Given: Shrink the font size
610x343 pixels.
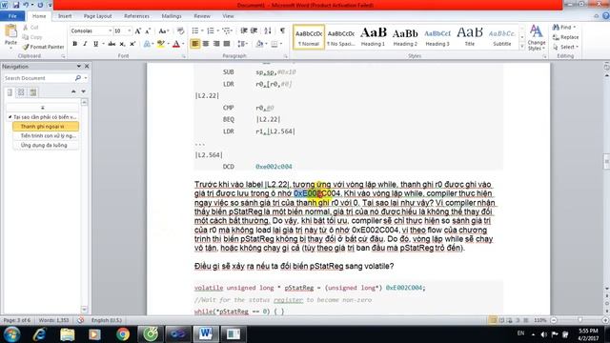Looking at the screenshot, I should (x=148, y=30).
